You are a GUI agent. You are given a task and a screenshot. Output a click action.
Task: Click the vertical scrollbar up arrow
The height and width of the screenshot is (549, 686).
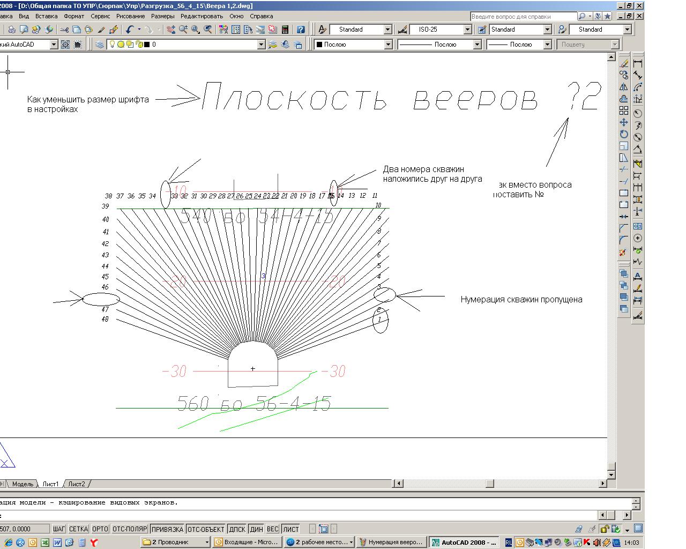click(x=611, y=56)
